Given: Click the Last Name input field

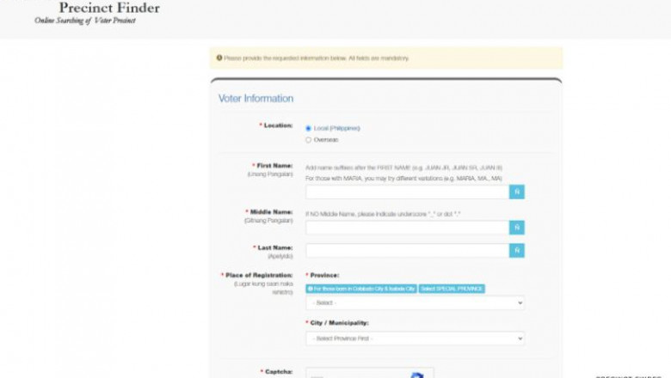Looking at the screenshot, I should pyautogui.click(x=408, y=250).
